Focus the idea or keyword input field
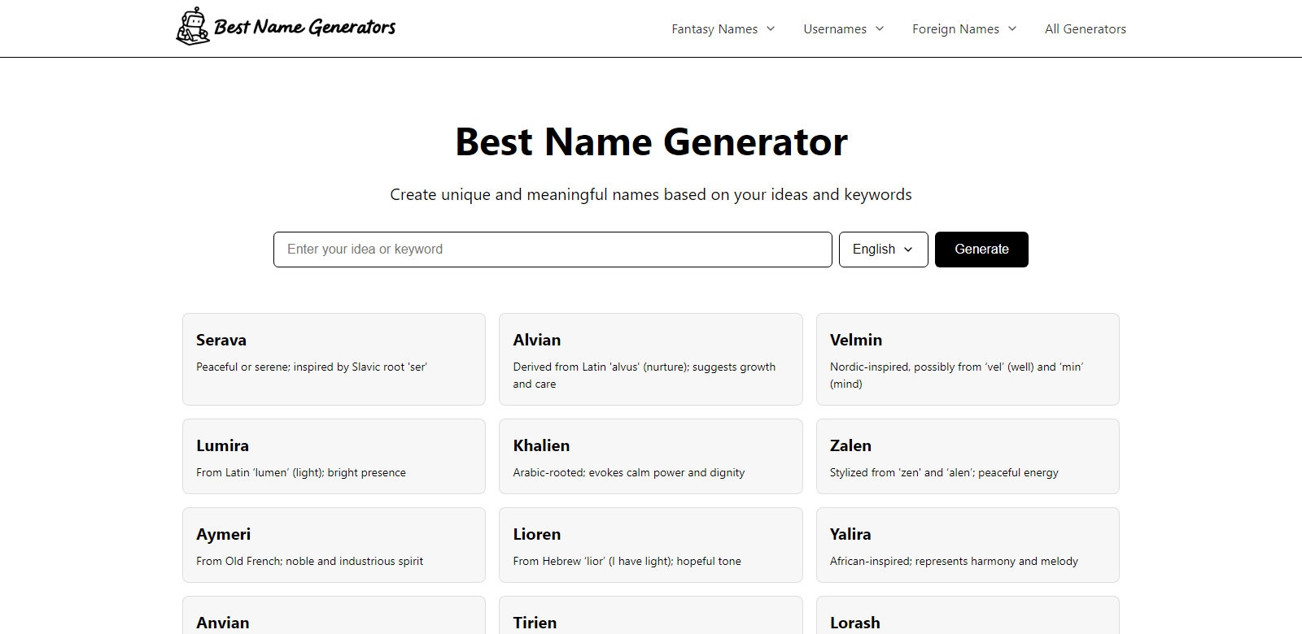 coord(553,250)
